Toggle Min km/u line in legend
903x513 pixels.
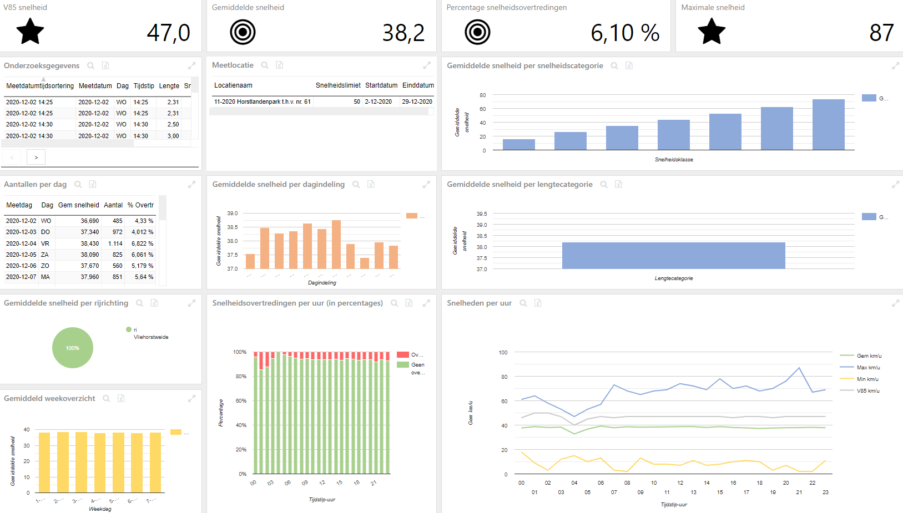point(860,379)
